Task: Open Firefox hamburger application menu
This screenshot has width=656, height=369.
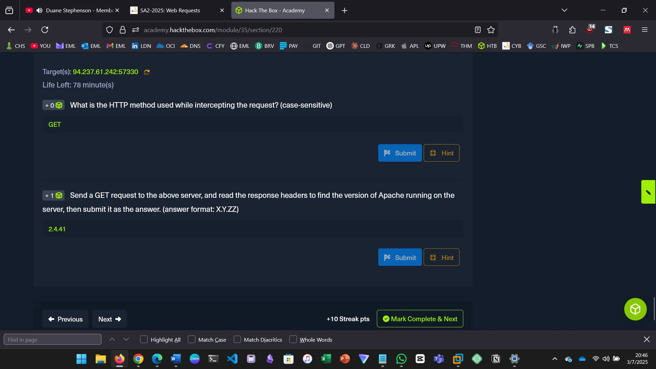Action: [x=645, y=30]
